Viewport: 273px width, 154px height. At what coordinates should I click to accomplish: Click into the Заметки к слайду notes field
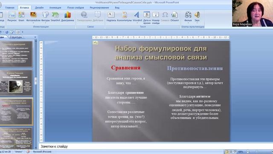coord(156,146)
